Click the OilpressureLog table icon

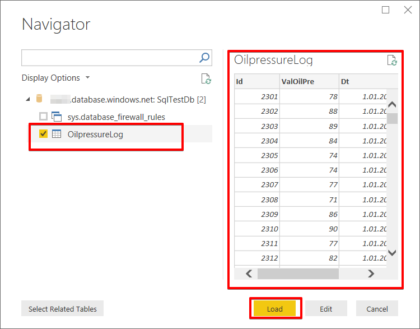click(57, 134)
